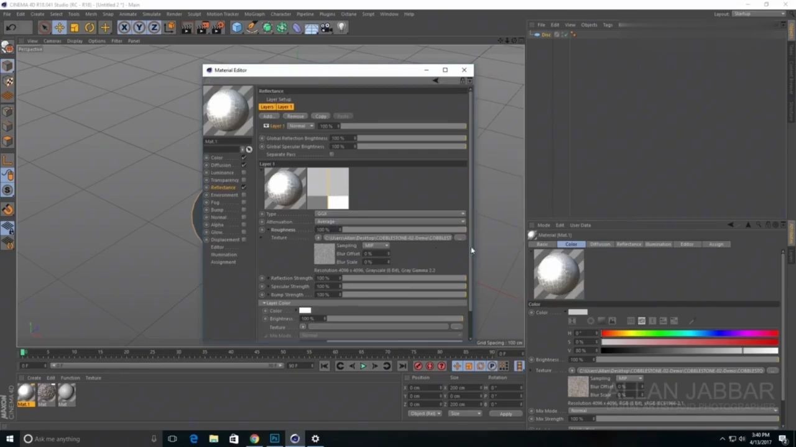
Task: Activate the Scale tool
Action: click(x=75, y=27)
